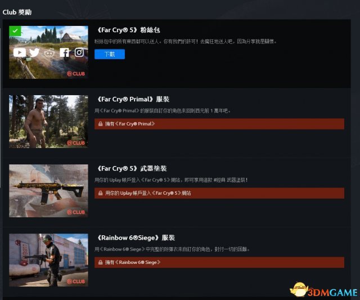Click the YouTube icon on the fan kit thumbnail
The image size is (360, 300).
pyautogui.click(x=20, y=52)
